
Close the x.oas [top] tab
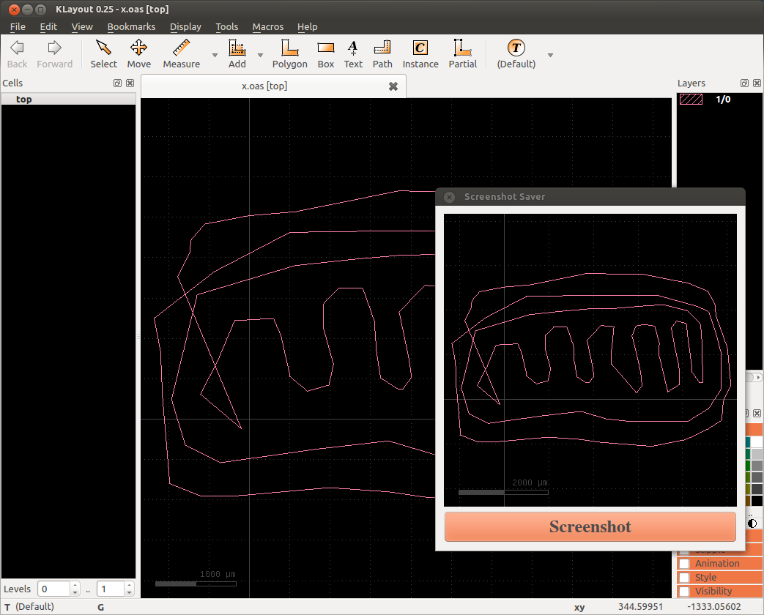click(x=393, y=86)
